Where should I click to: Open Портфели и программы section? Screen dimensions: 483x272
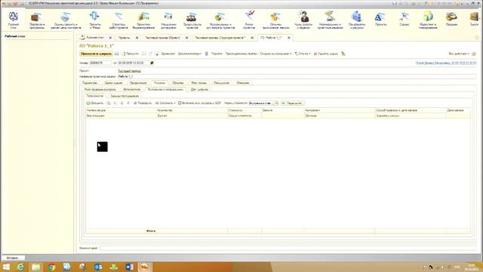(37, 20)
